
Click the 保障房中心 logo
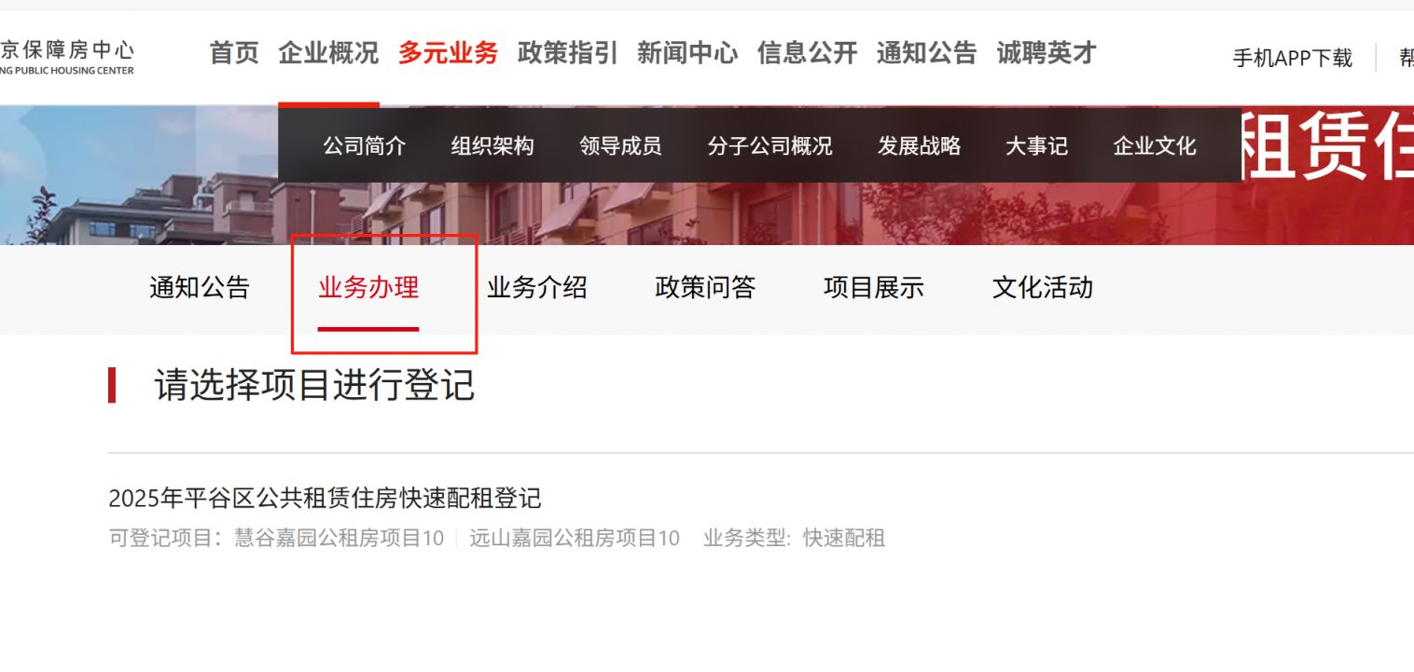click(x=67, y=57)
